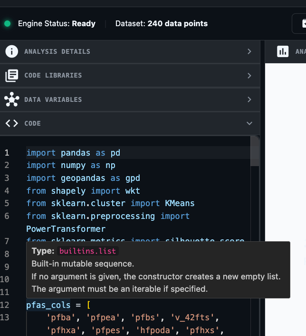Click the partially visible top-right toolbar button
This screenshot has height=336, width=306.
pyautogui.click(x=299, y=23)
